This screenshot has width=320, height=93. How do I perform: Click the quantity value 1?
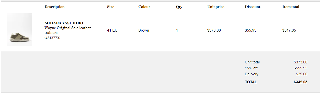pos(177,30)
